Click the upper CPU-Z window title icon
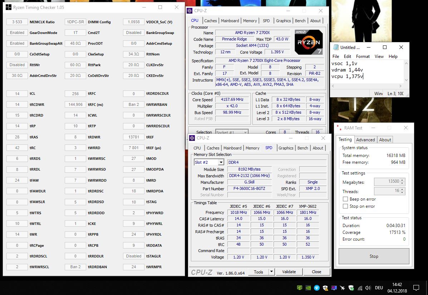 click(190, 11)
